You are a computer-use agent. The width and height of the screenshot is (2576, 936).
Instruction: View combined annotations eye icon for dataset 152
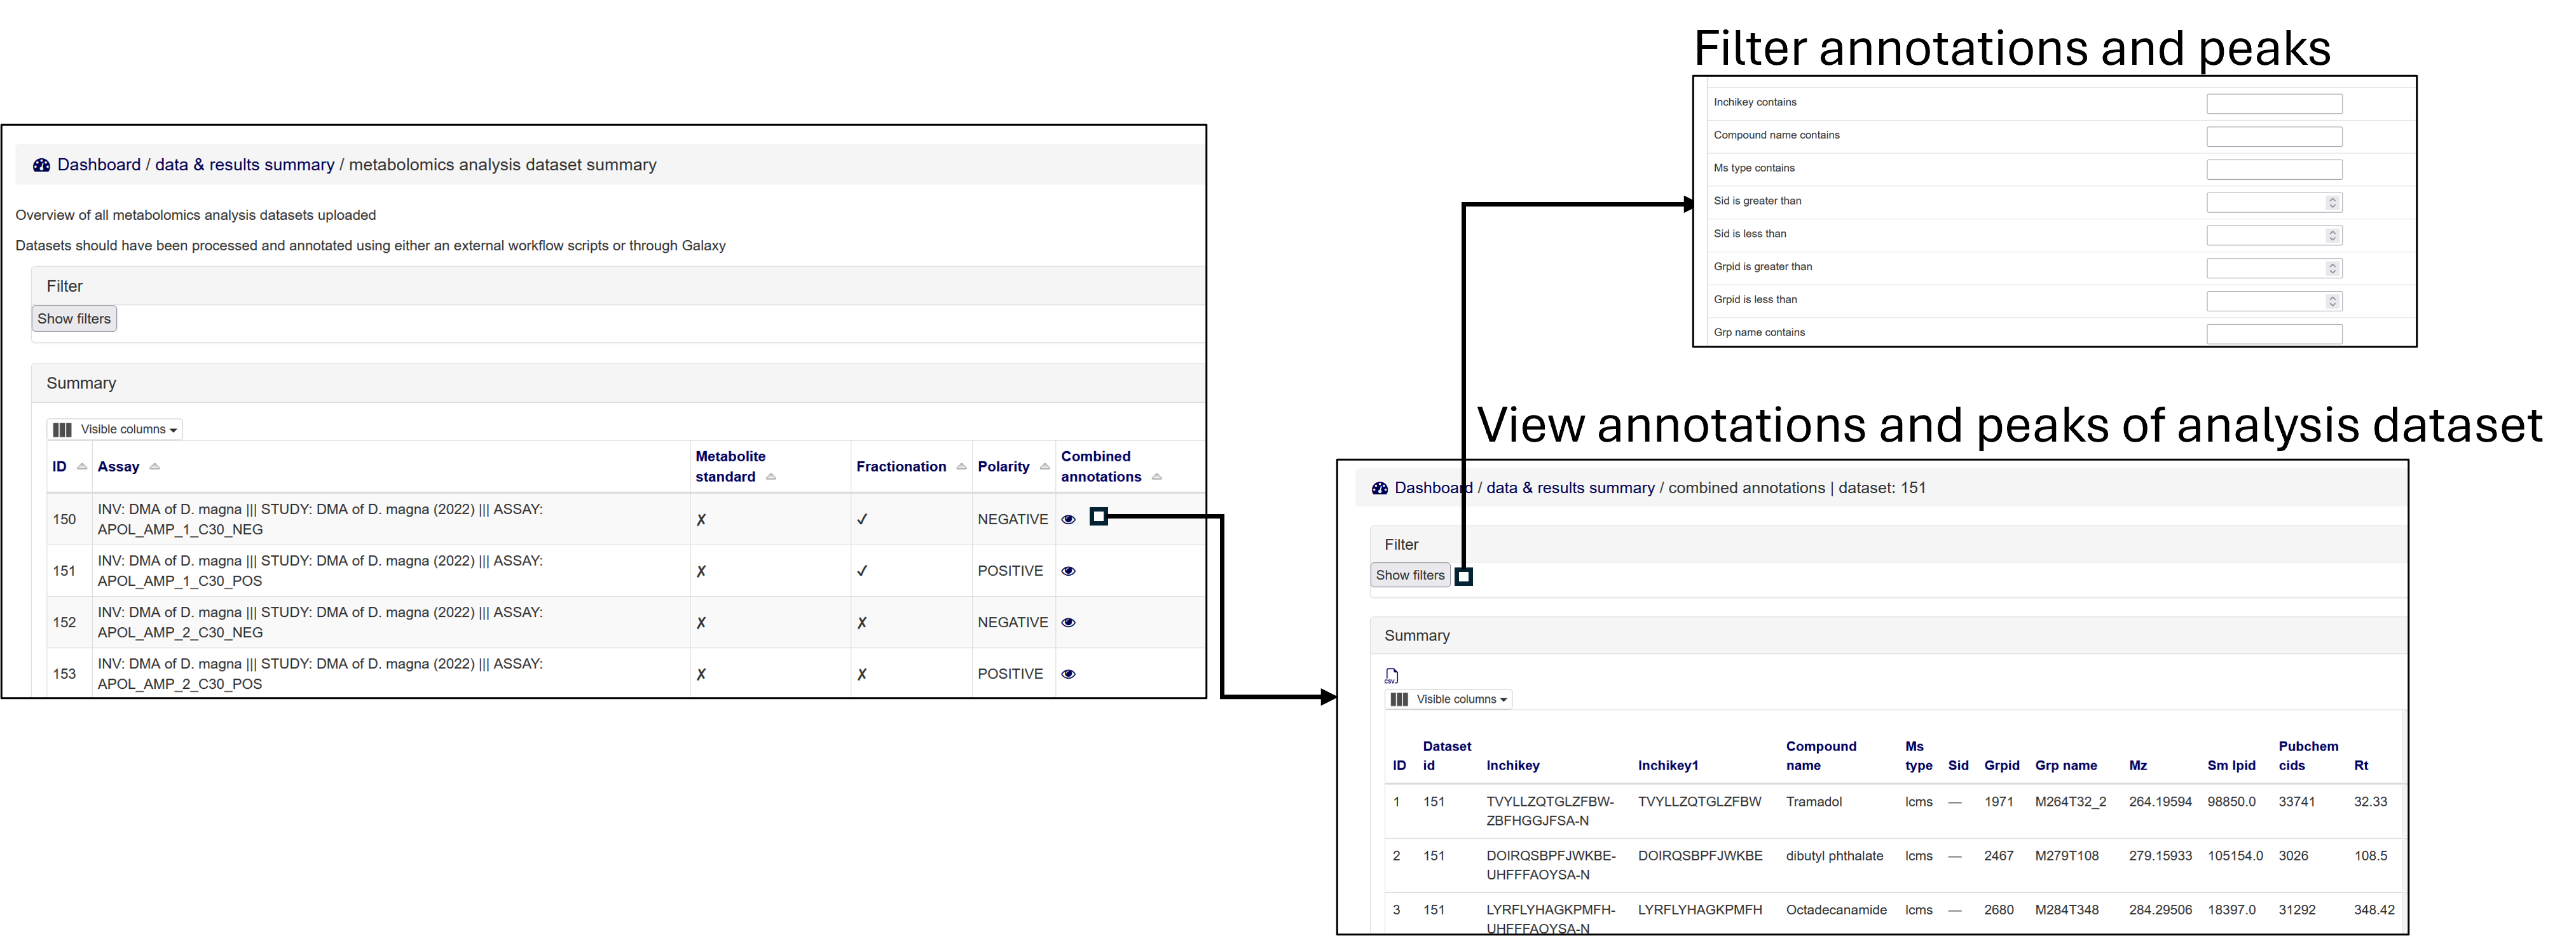click(x=1068, y=622)
